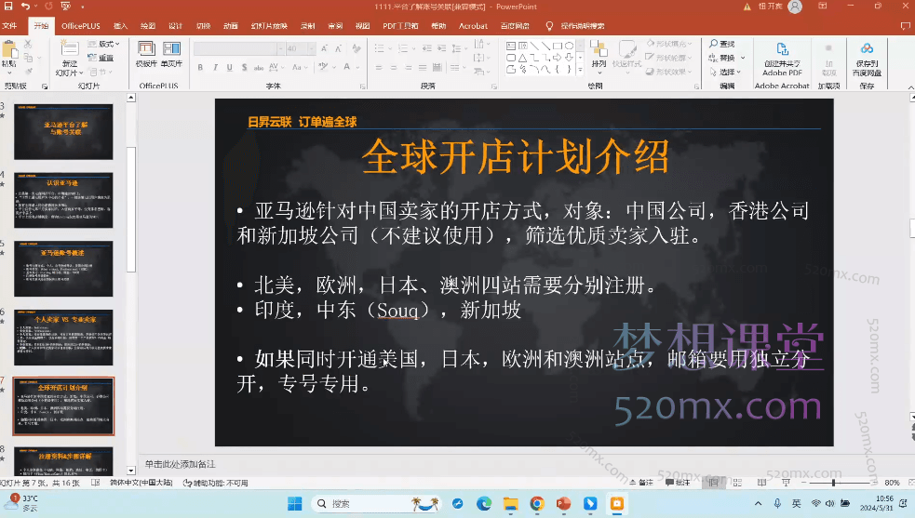Click the Cut scissors icon
Screen dimensions: 915x518
pyautogui.click(x=27, y=45)
